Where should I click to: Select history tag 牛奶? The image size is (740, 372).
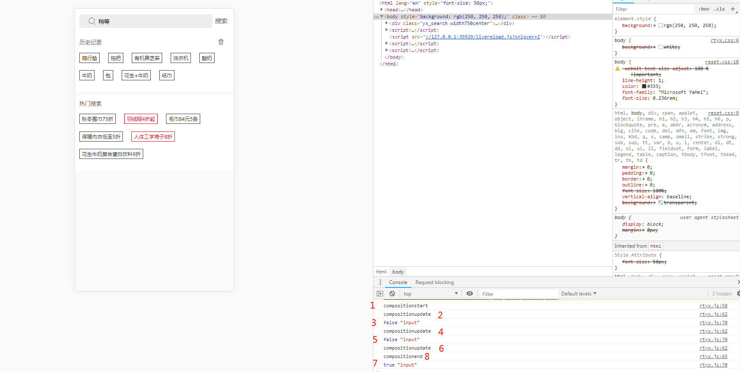point(87,75)
